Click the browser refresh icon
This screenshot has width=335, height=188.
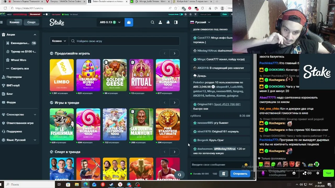click(x=5, y=8)
